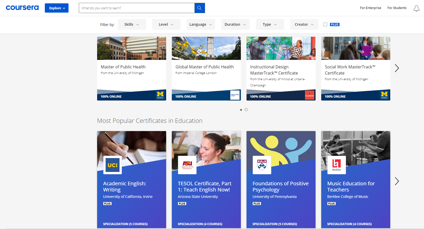Click the magnifying glass search button
This screenshot has height=229, width=424.
[199, 8]
